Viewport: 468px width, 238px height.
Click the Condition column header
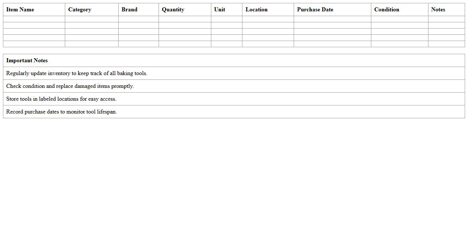coord(386,10)
